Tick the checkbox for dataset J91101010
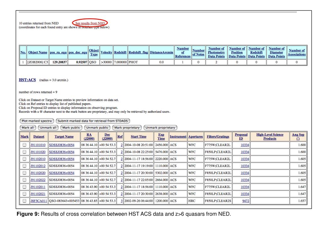 pyautogui.click(x=25, y=145)
